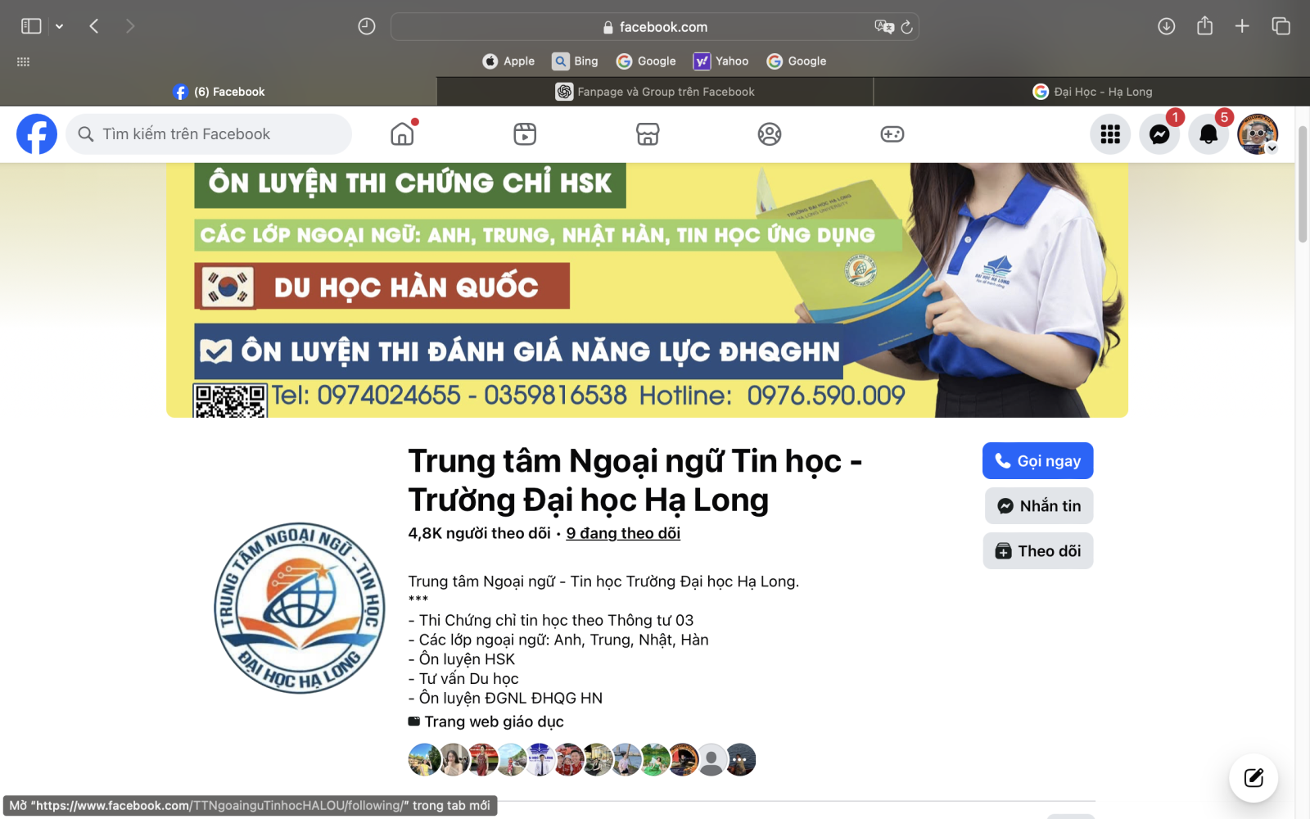
Task: Click the Tìm kiếm trên Facebook search box
Action: pos(209,134)
